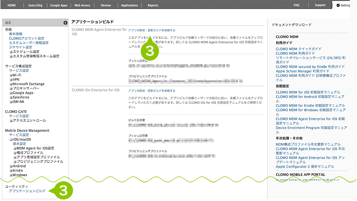Expand the Salesforce tree node

11,98
